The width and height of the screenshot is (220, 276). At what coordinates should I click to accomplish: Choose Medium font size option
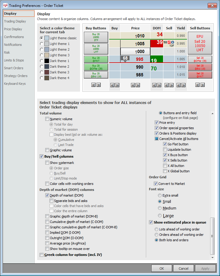point(160,208)
